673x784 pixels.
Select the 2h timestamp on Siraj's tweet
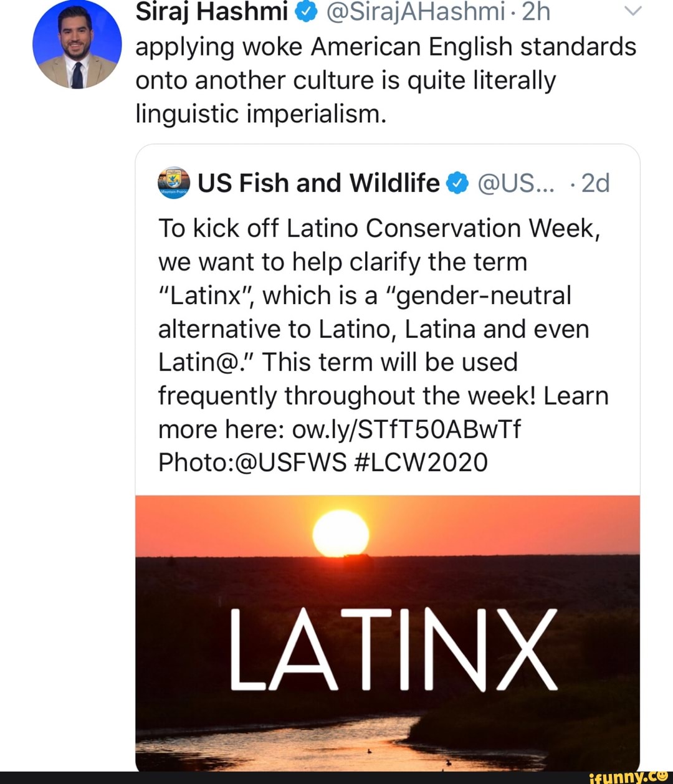537,11
